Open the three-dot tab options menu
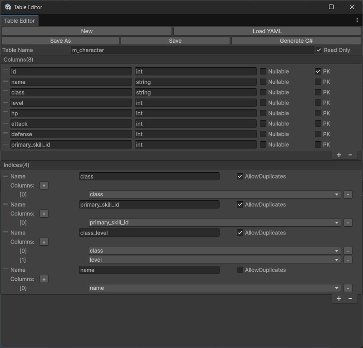363x348 pixels. (x=357, y=20)
